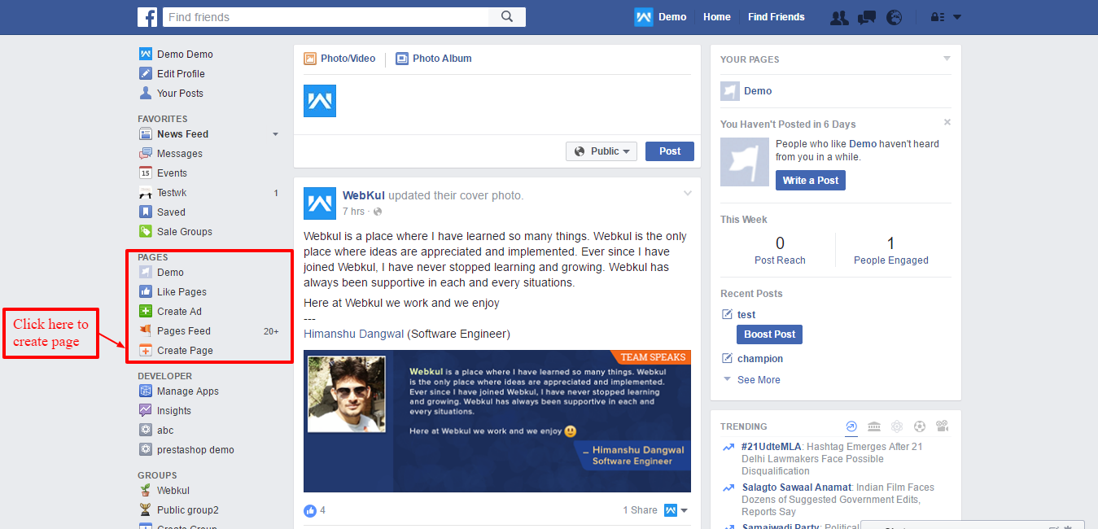Click the Like Pages thumbs-up icon
1098x529 pixels.
pos(146,292)
